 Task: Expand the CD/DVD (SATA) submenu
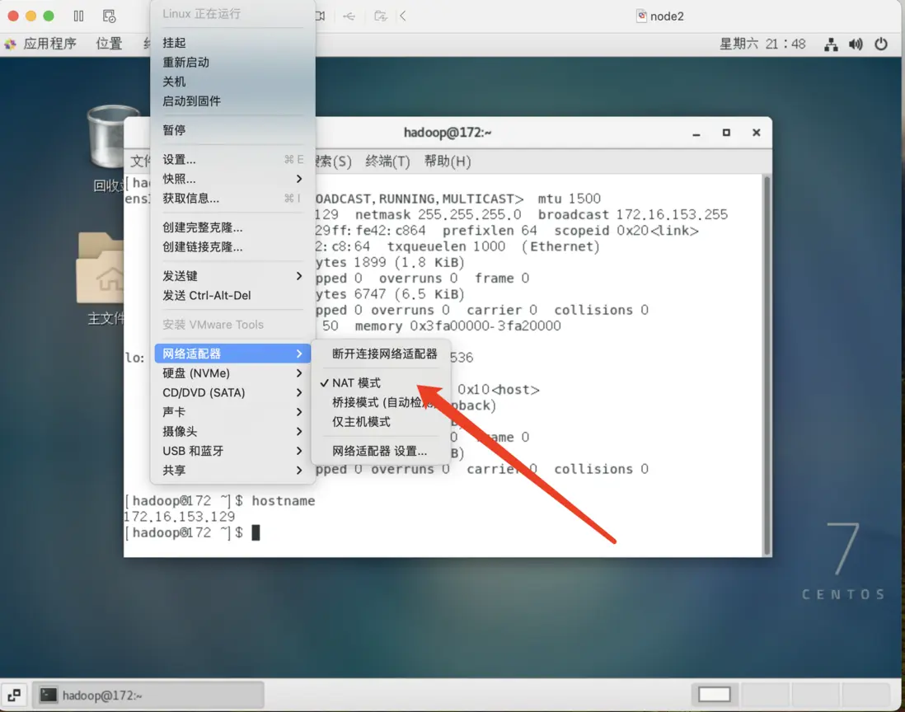coord(232,393)
